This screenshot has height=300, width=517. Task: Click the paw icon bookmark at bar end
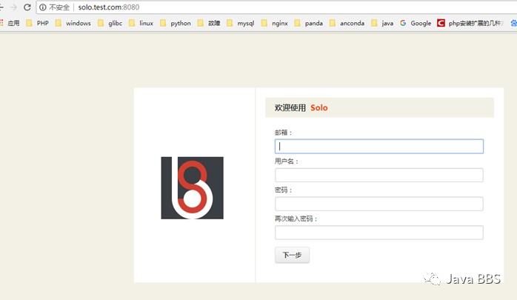(514, 23)
